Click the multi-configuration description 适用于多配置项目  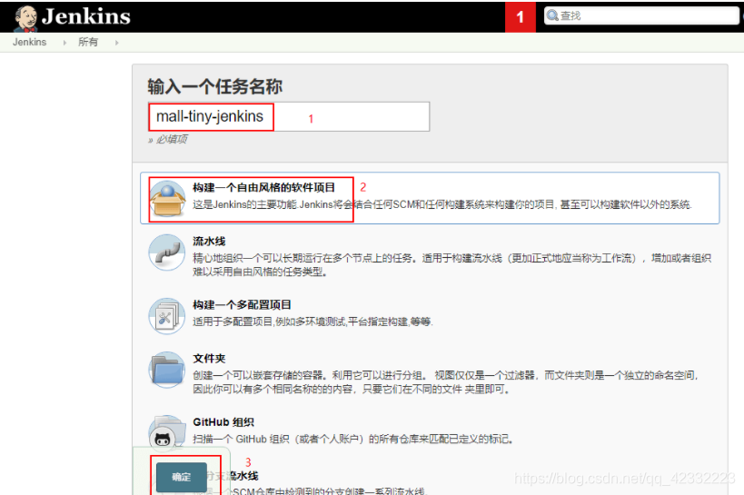point(312,322)
